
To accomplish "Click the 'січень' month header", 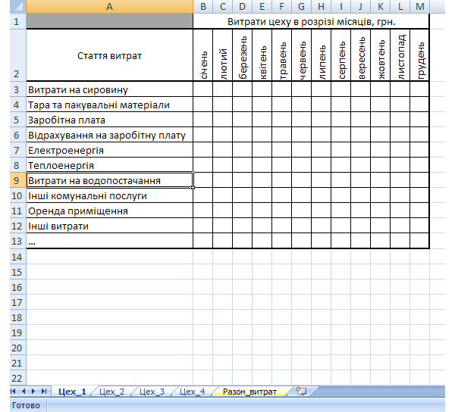I will (x=202, y=55).
